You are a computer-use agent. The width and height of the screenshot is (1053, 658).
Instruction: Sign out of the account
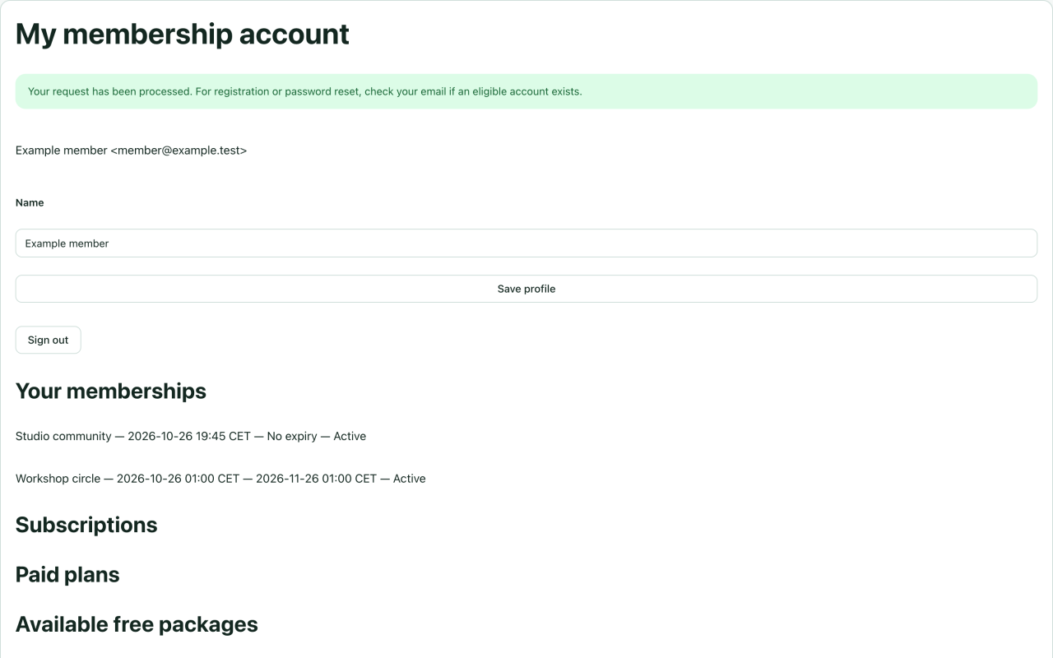[49, 340]
